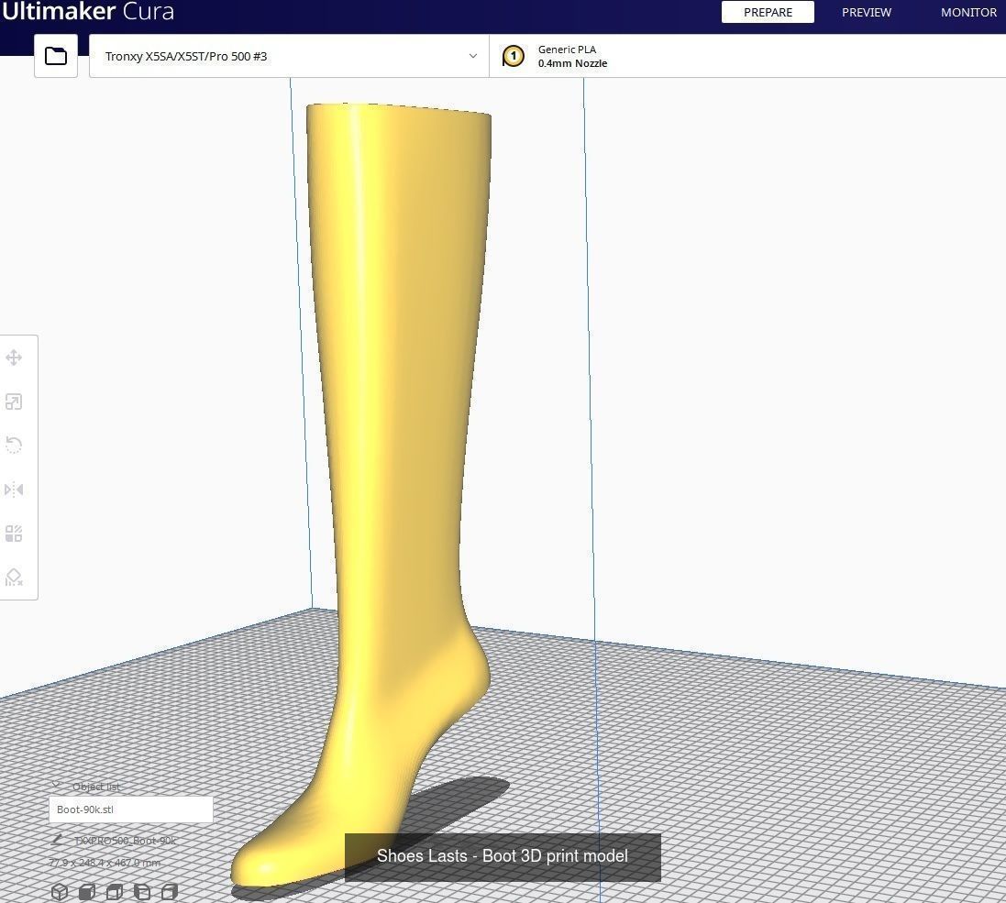Switch to the PREPARE stage tab
Image resolution: width=1006 pixels, height=903 pixels.
pyautogui.click(x=768, y=12)
